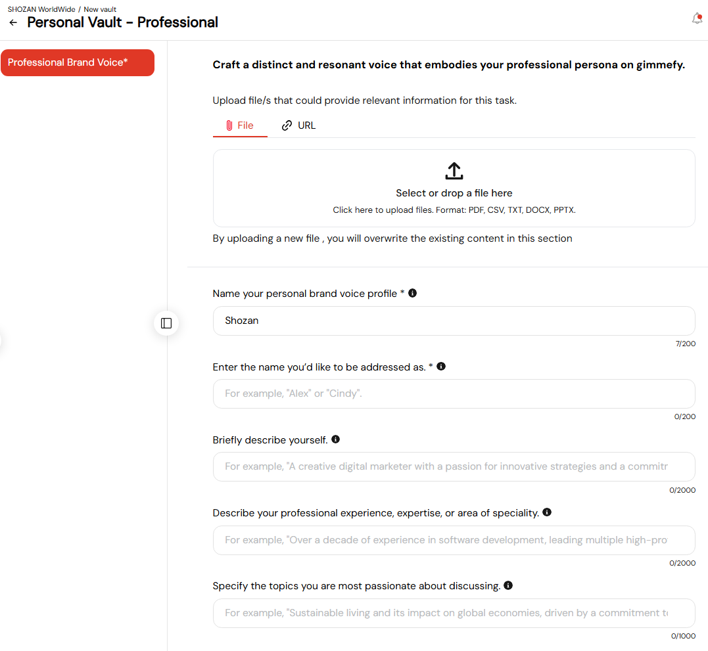Click the upload arrow icon

(454, 171)
